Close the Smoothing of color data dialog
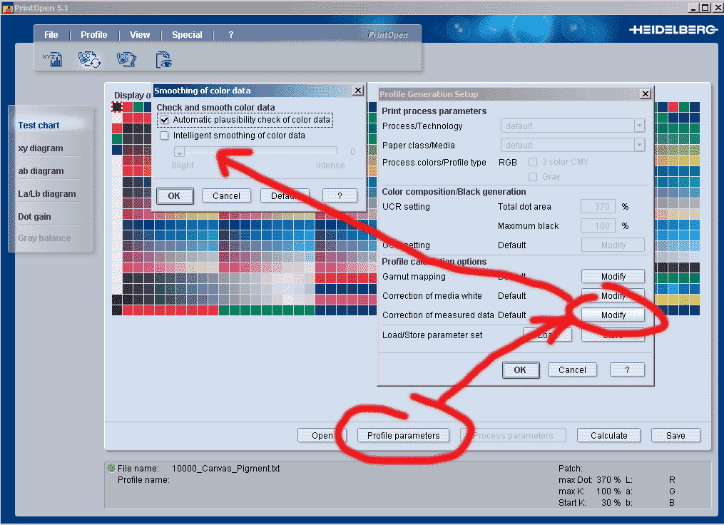The width and height of the screenshot is (724, 525). [358, 91]
